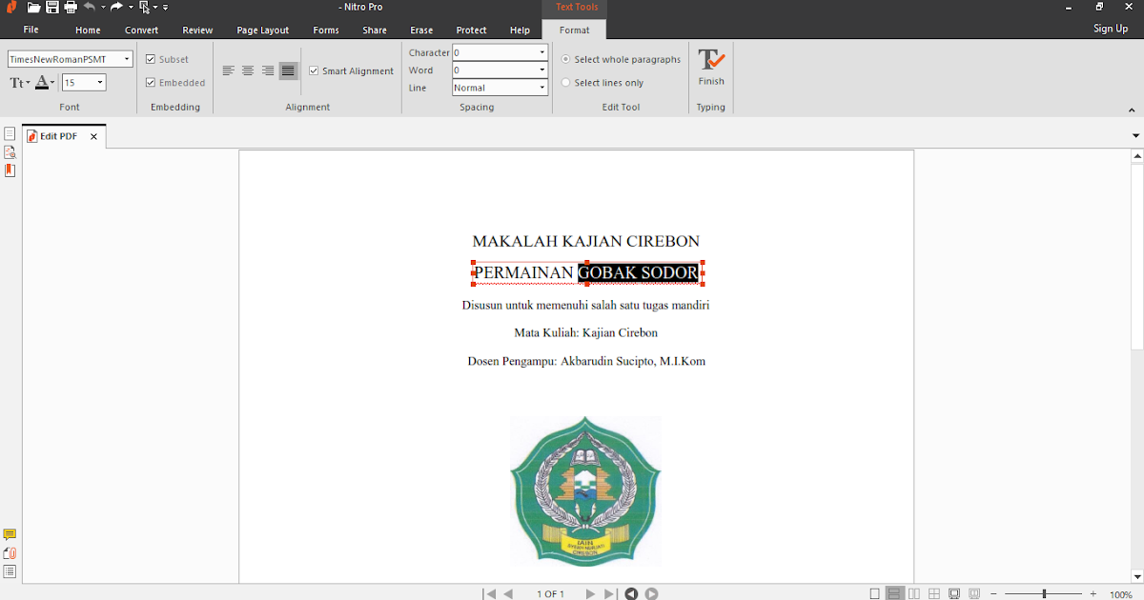This screenshot has height=600, width=1144.
Task: Switch to the Review ribbon tab
Action: pos(197,30)
